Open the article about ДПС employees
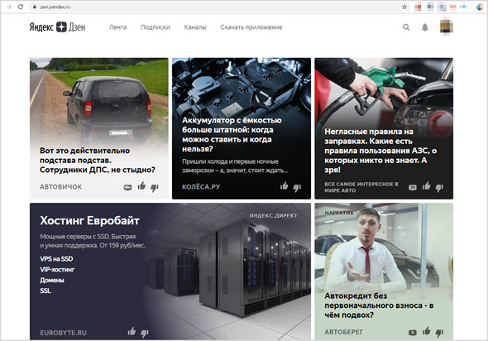 [x=98, y=160]
